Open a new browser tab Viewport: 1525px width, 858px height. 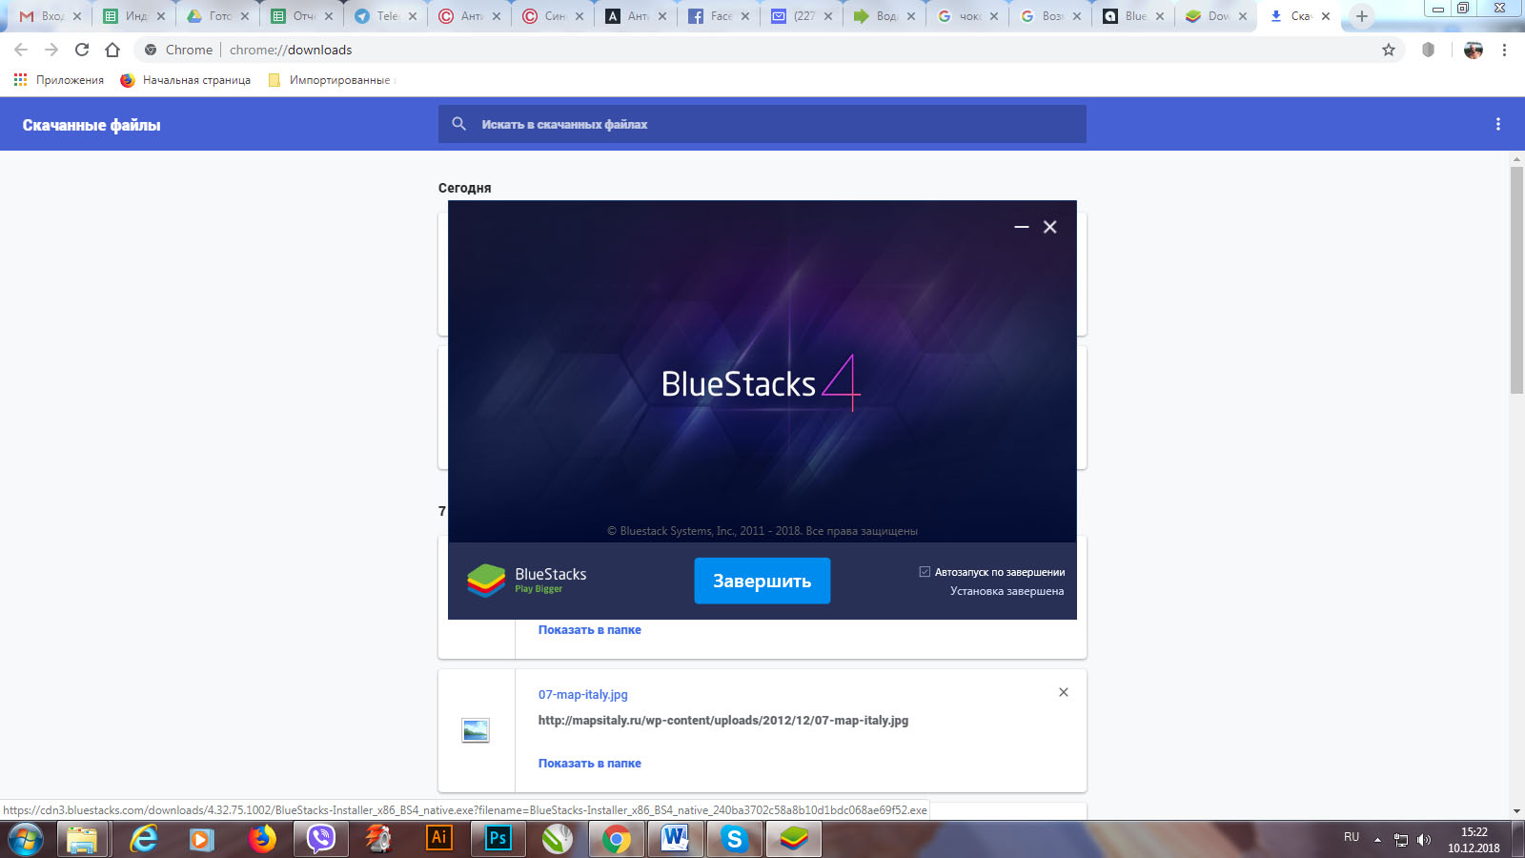[x=1362, y=16]
